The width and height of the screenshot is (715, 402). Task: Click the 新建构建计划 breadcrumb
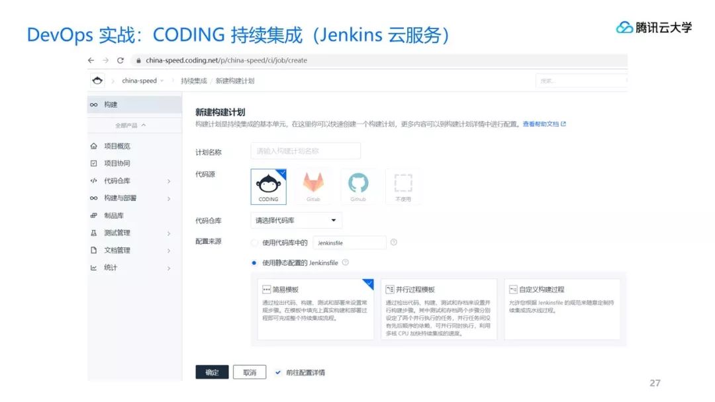235,81
